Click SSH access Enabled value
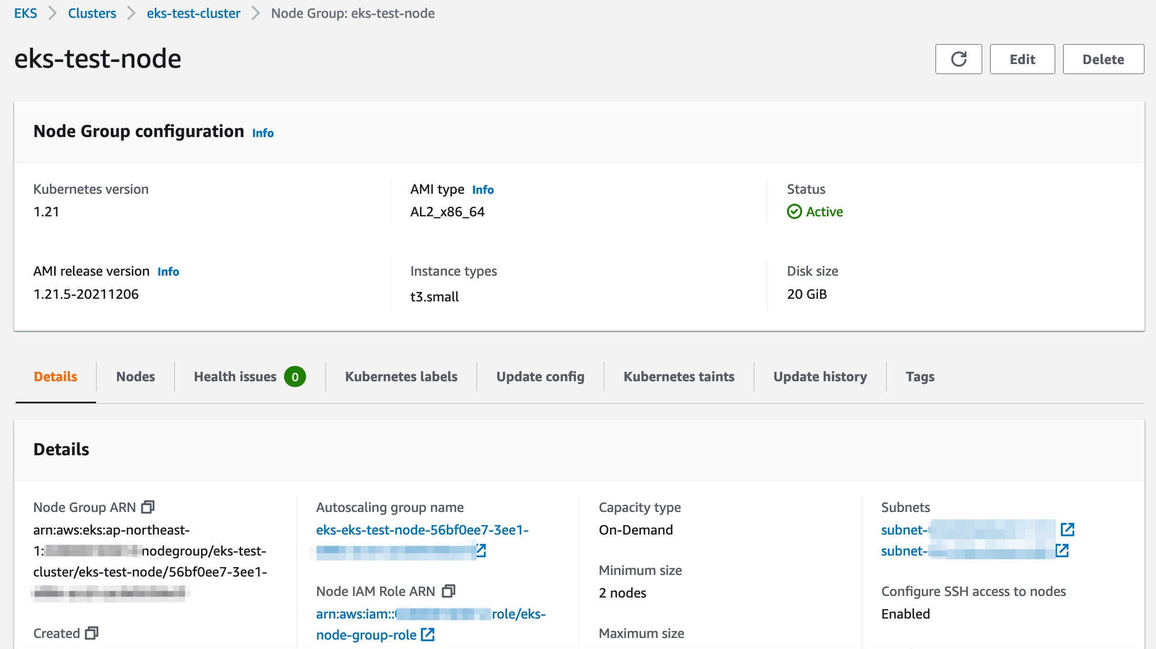1156x649 pixels. tap(906, 614)
